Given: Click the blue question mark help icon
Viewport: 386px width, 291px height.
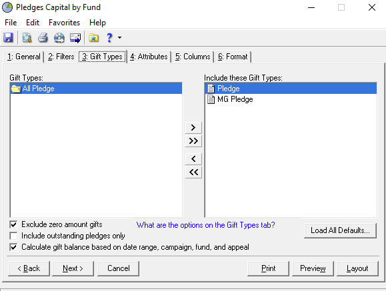Looking at the screenshot, I should pos(109,38).
